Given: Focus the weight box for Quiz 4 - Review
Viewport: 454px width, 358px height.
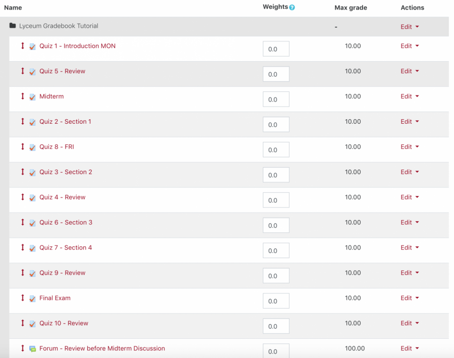Looking at the screenshot, I should (276, 200).
